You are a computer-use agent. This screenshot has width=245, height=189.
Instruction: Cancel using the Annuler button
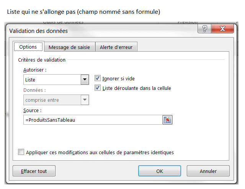point(208,171)
